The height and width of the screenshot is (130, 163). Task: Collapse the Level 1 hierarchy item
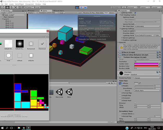click(x=3, y=19)
